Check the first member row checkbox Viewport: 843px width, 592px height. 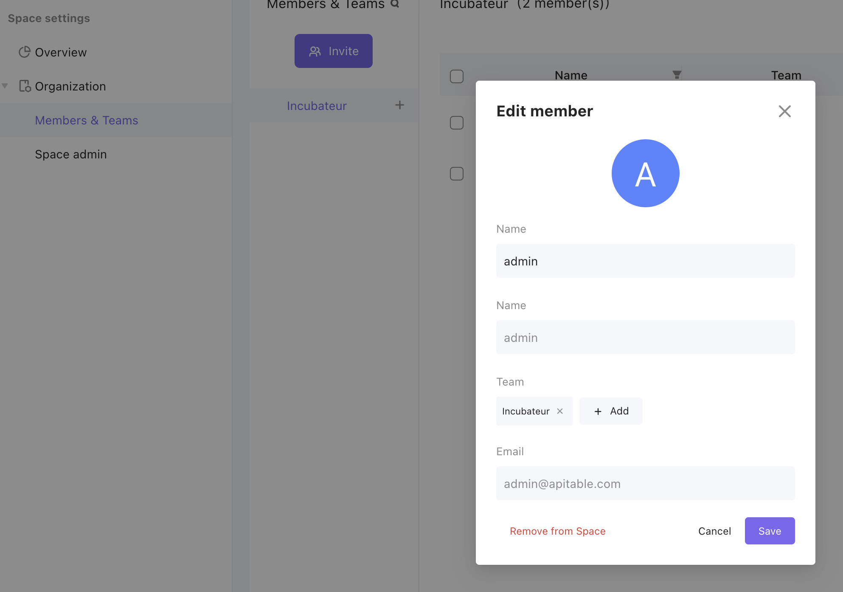[457, 123]
